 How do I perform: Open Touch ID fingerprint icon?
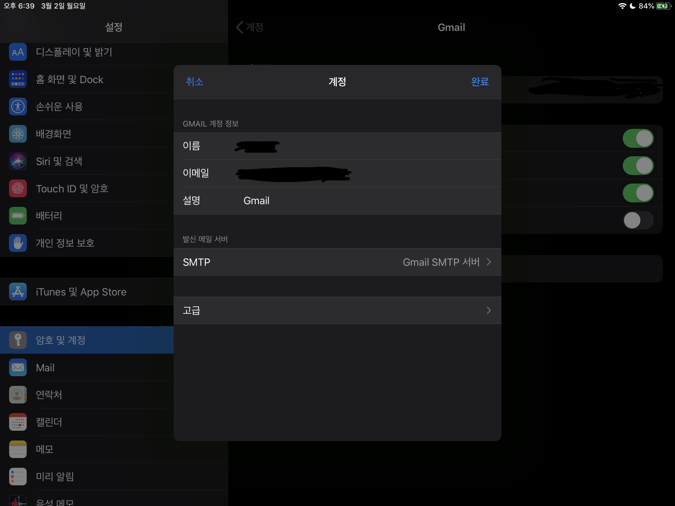[x=18, y=188]
